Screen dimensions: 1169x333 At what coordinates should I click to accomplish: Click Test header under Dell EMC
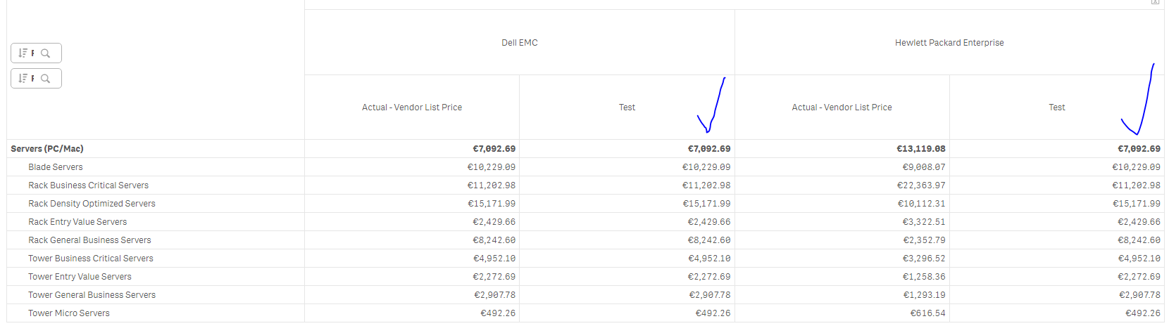pos(627,107)
